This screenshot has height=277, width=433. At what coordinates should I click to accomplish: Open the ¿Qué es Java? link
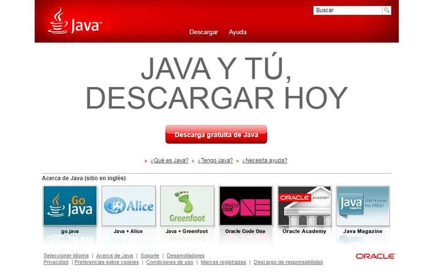pyautogui.click(x=169, y=160)
